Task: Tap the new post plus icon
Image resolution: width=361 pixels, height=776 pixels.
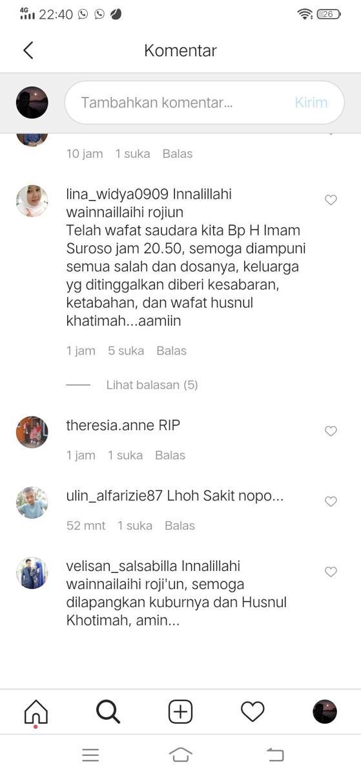Action: coord(181,711)
